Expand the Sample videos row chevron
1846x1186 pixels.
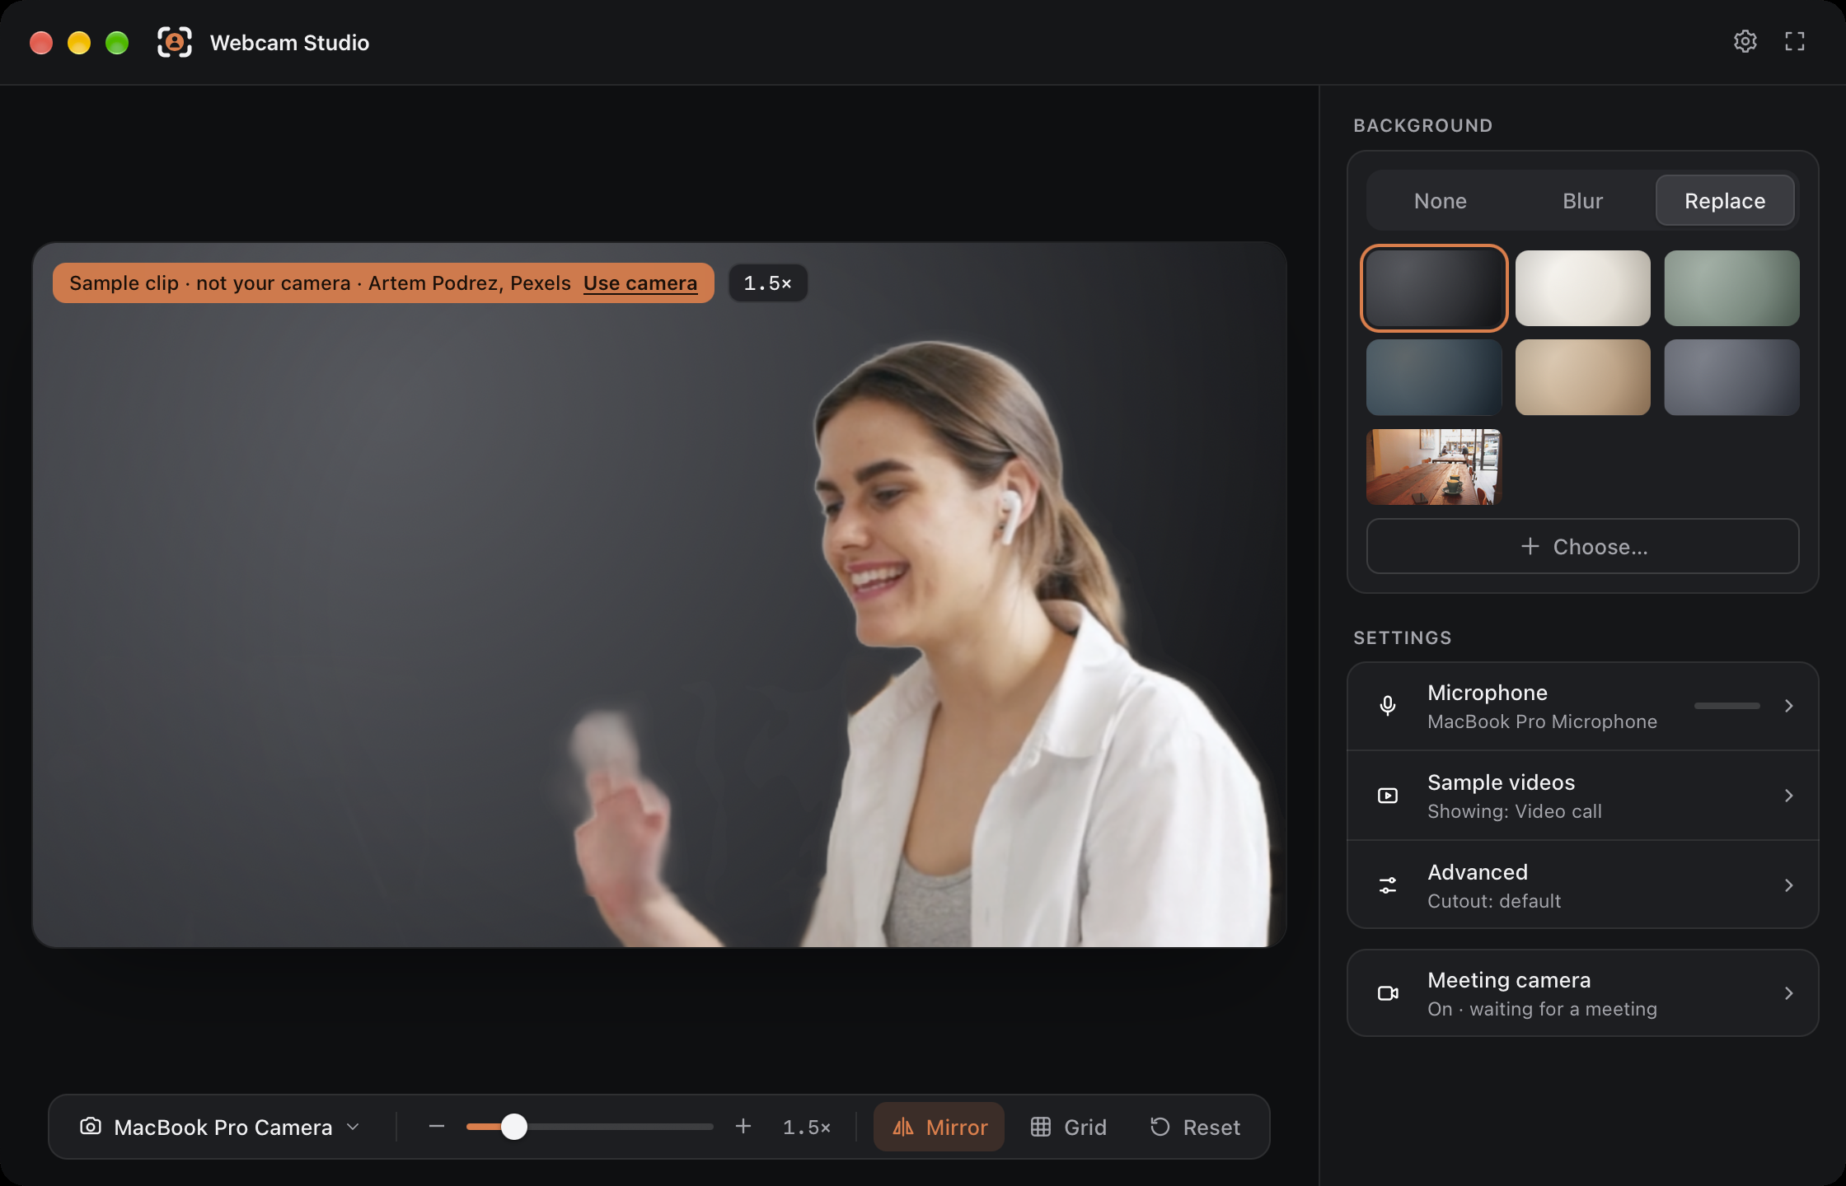(1788, 796)
